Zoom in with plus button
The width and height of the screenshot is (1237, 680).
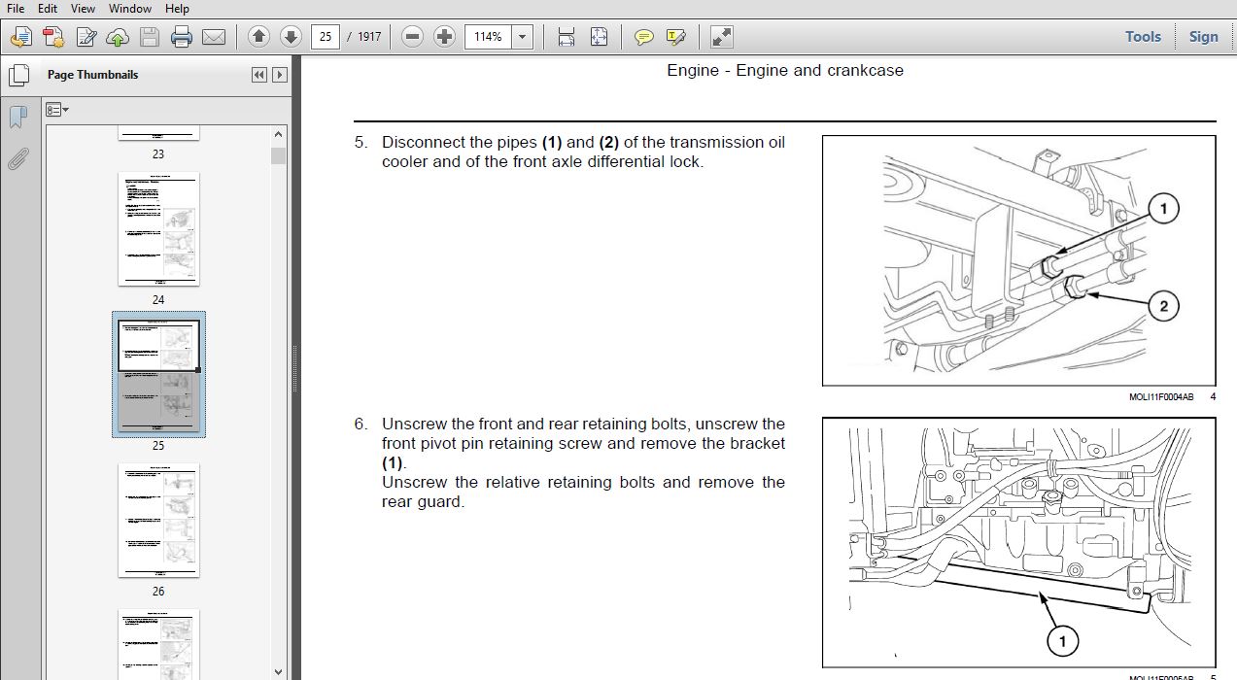pos(445,37)
